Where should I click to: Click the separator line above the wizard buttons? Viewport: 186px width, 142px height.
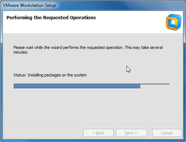pos(93,124)
